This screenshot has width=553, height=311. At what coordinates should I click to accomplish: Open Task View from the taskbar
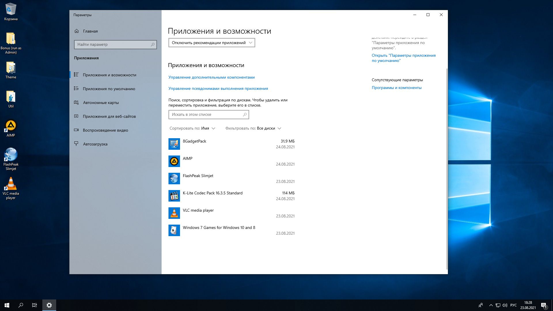[x=34, y=305]
